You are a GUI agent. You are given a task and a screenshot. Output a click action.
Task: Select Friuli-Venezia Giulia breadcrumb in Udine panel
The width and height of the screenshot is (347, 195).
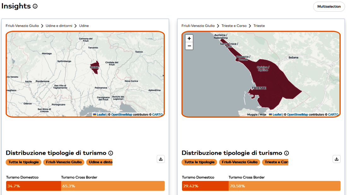coord(22,26)
